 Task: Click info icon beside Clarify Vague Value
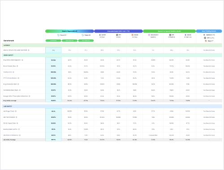click(17, 123)
